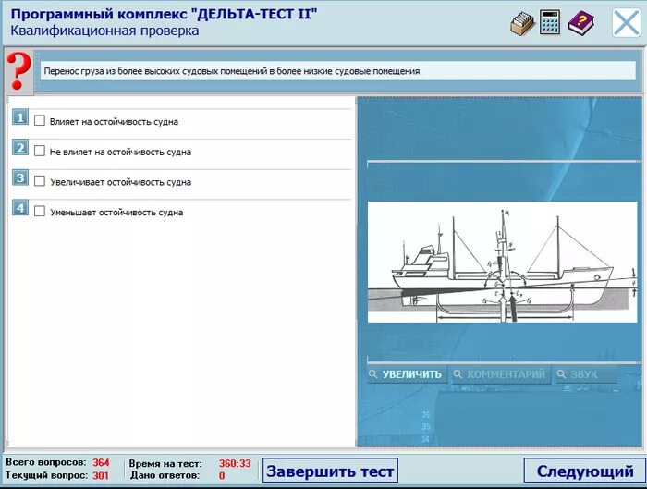The height and width of the screenshot is (489, 647).
Task: Select answer number 2 badge
Action: pyautogui.click(x=20, y=147)
